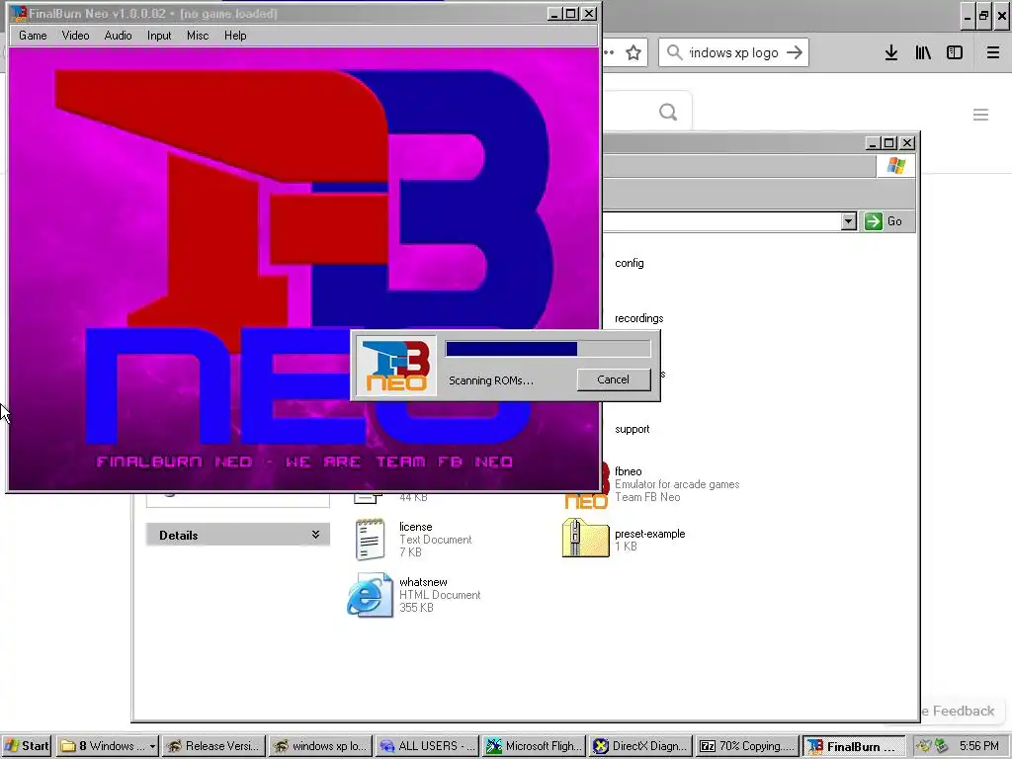Switch to the 'ALL USERS' taskbar window
This screenshot has width=1012, height=759.
(x=427, y=746)
